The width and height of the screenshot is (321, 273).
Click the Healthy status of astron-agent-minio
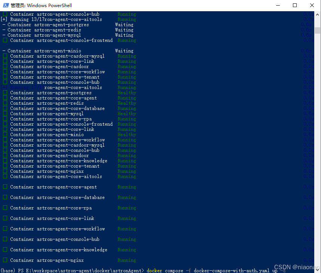click(x=127, y=135)
